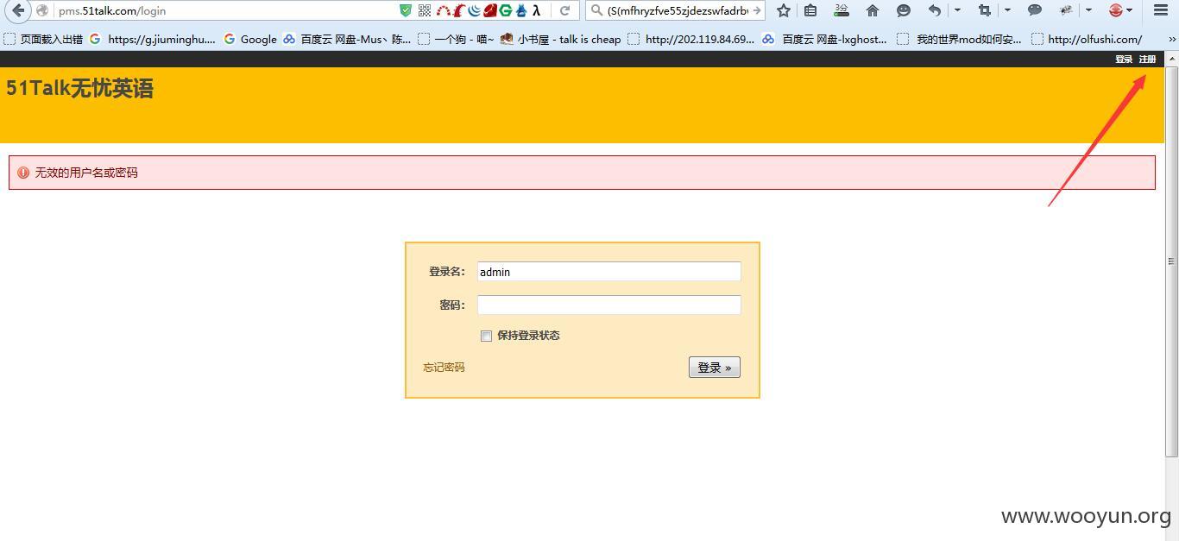
Task: Focus the 登录名 field containing admin
Action: click(609, 272)
